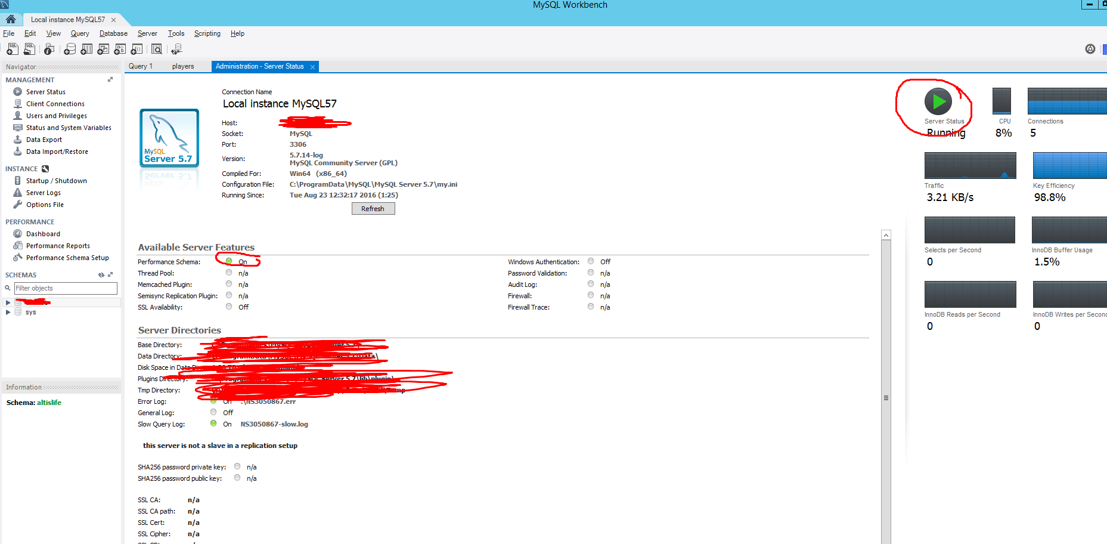This screenshot has height=544, width=1107.
Task: Open Server Logs
Action: coord(44,193)
